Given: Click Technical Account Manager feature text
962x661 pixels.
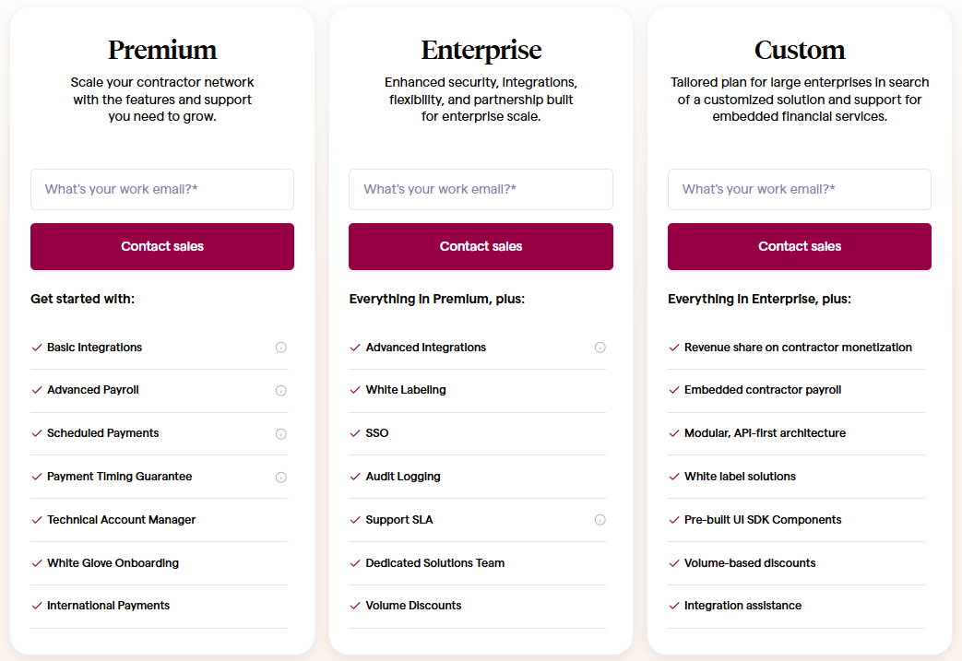Looking at the screenshot, I should click(x=122, y=520).
